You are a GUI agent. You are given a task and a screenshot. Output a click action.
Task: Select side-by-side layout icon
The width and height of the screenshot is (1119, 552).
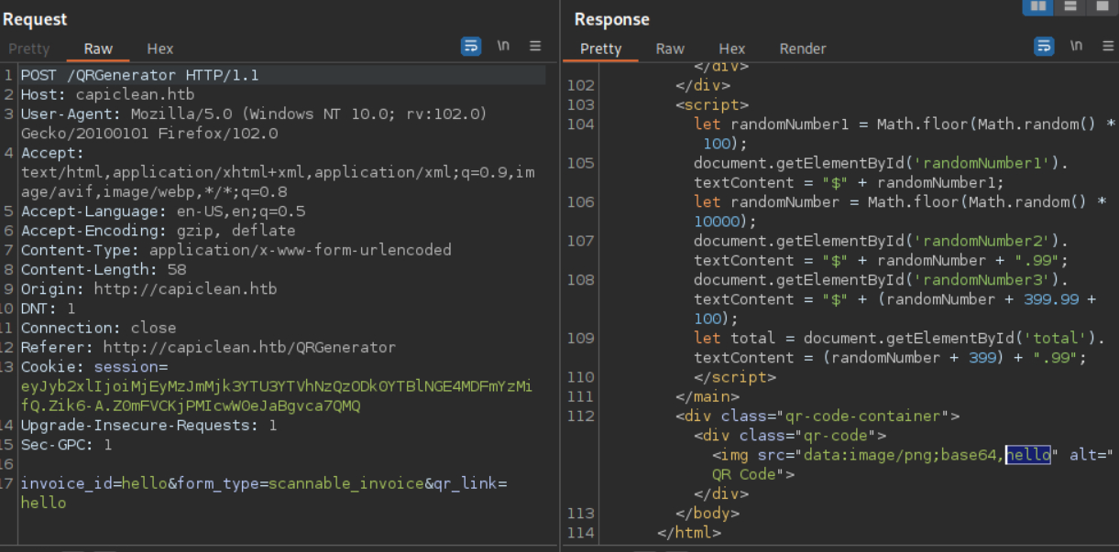[1037, 6]
